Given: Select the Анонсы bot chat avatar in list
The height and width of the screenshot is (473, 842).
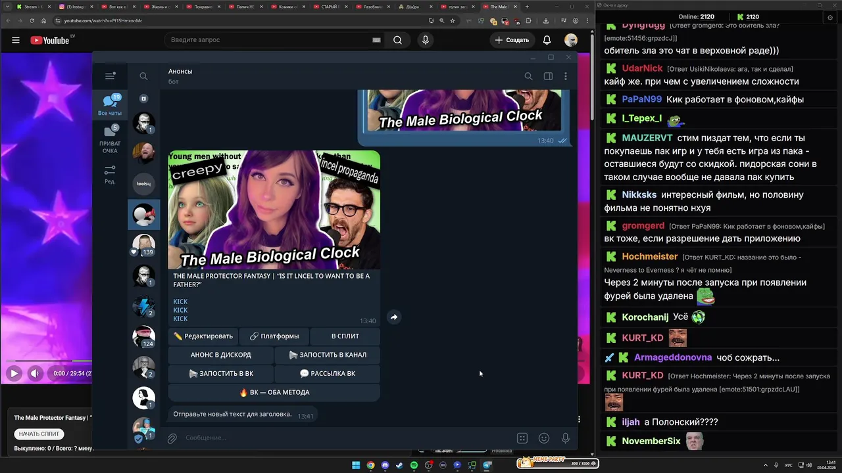Looking at the screenshot, I should pyautogui.click(x=143, y=215).
